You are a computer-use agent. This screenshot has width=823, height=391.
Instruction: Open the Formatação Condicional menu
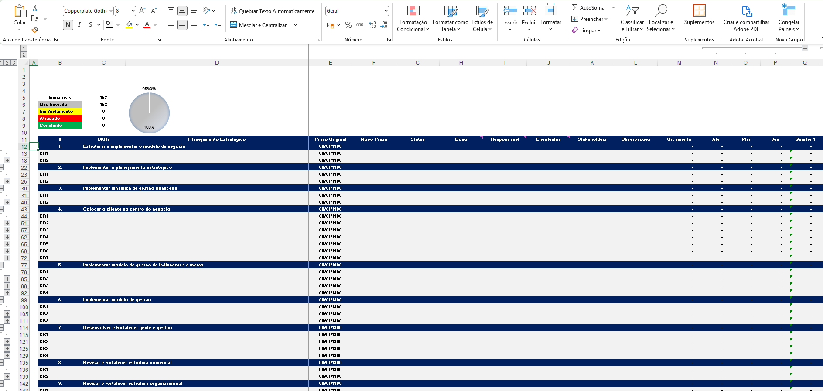coord(413,18)
